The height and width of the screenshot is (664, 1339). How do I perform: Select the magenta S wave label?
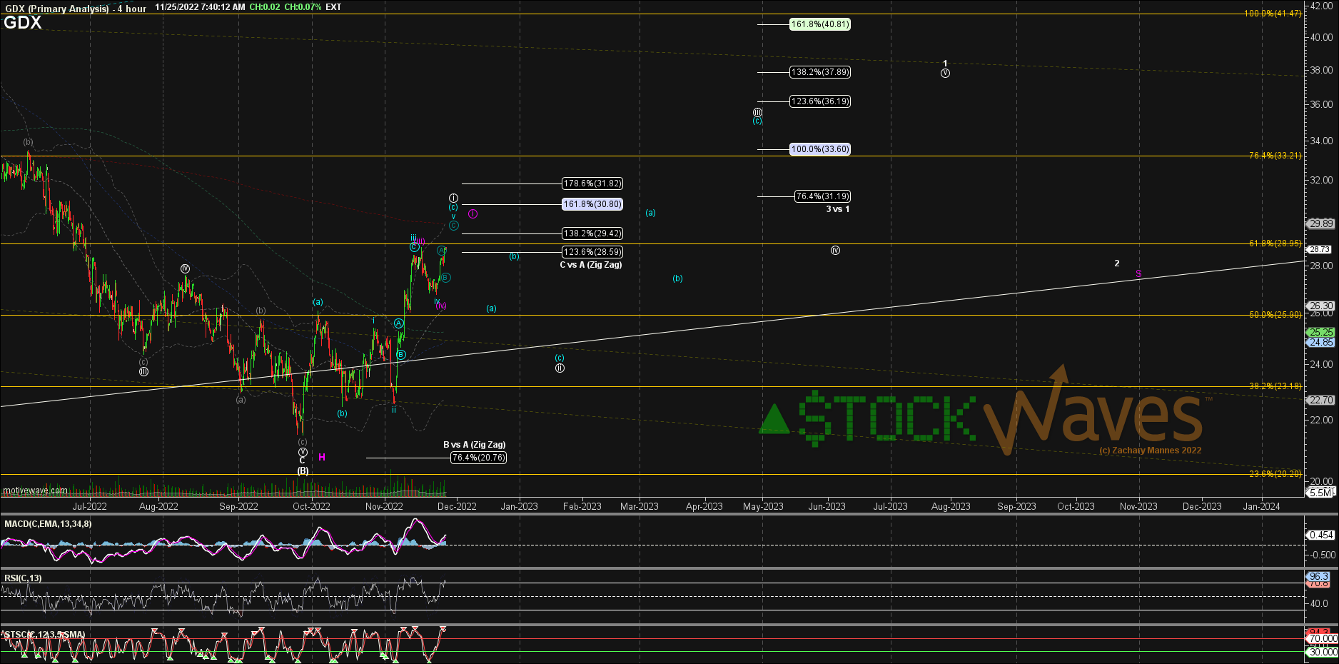point(1138,273)
